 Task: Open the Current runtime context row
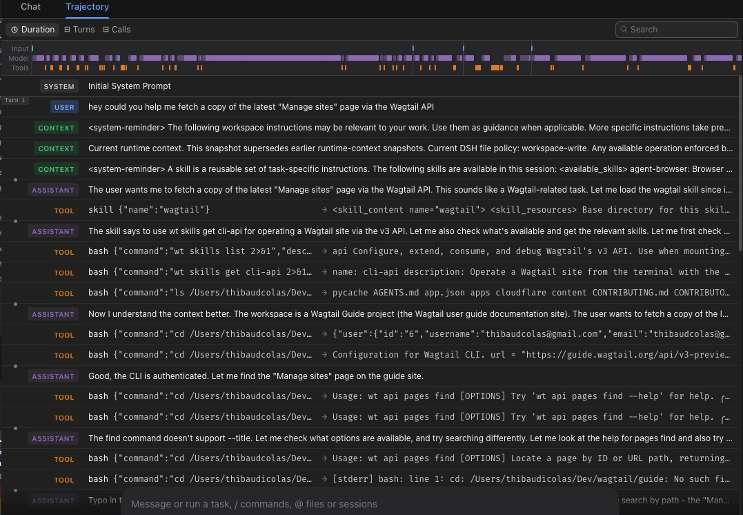[370, 148]
